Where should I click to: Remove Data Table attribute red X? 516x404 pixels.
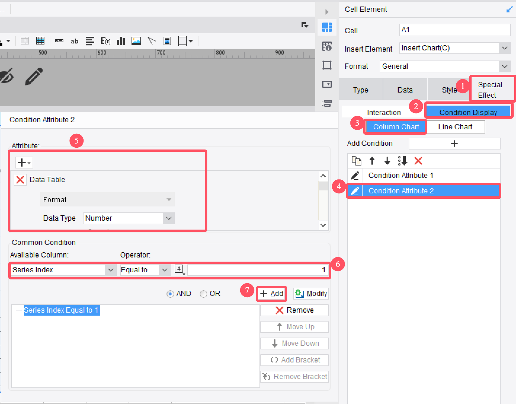click(20, 180)
